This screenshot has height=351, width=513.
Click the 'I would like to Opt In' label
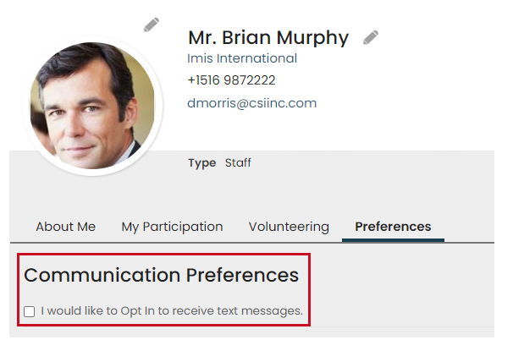pyautogui.click(x=171, y=311)
